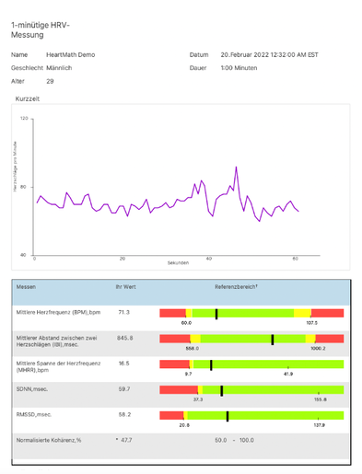Click the row label "Mittlere Herzfrequenz (BPM),bpm"
This screenshot has height=474, width=362.
pyautogui.click(x=58, y=312)
